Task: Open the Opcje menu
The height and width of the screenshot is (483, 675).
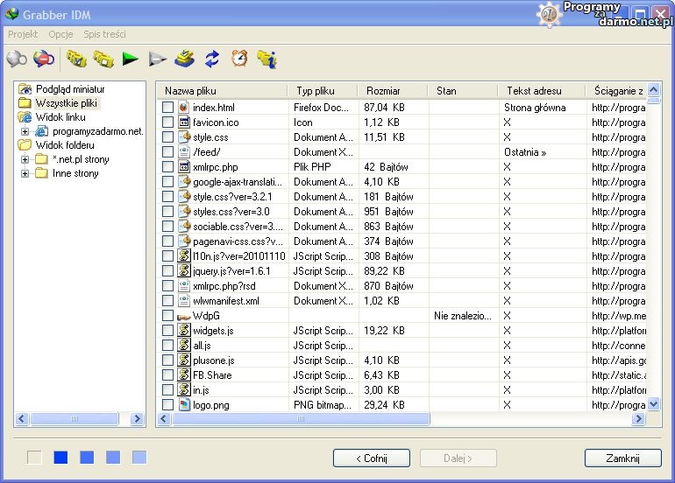Action: (60, 34)
